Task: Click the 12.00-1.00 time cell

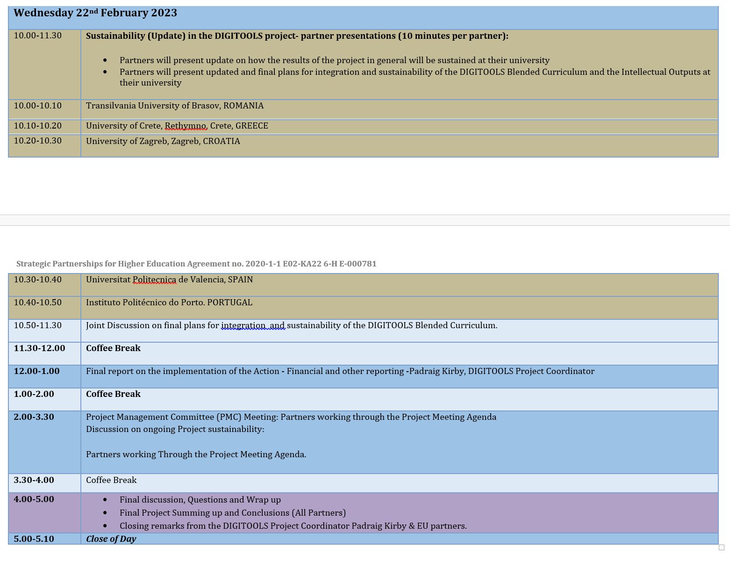Action: (36, 371)
